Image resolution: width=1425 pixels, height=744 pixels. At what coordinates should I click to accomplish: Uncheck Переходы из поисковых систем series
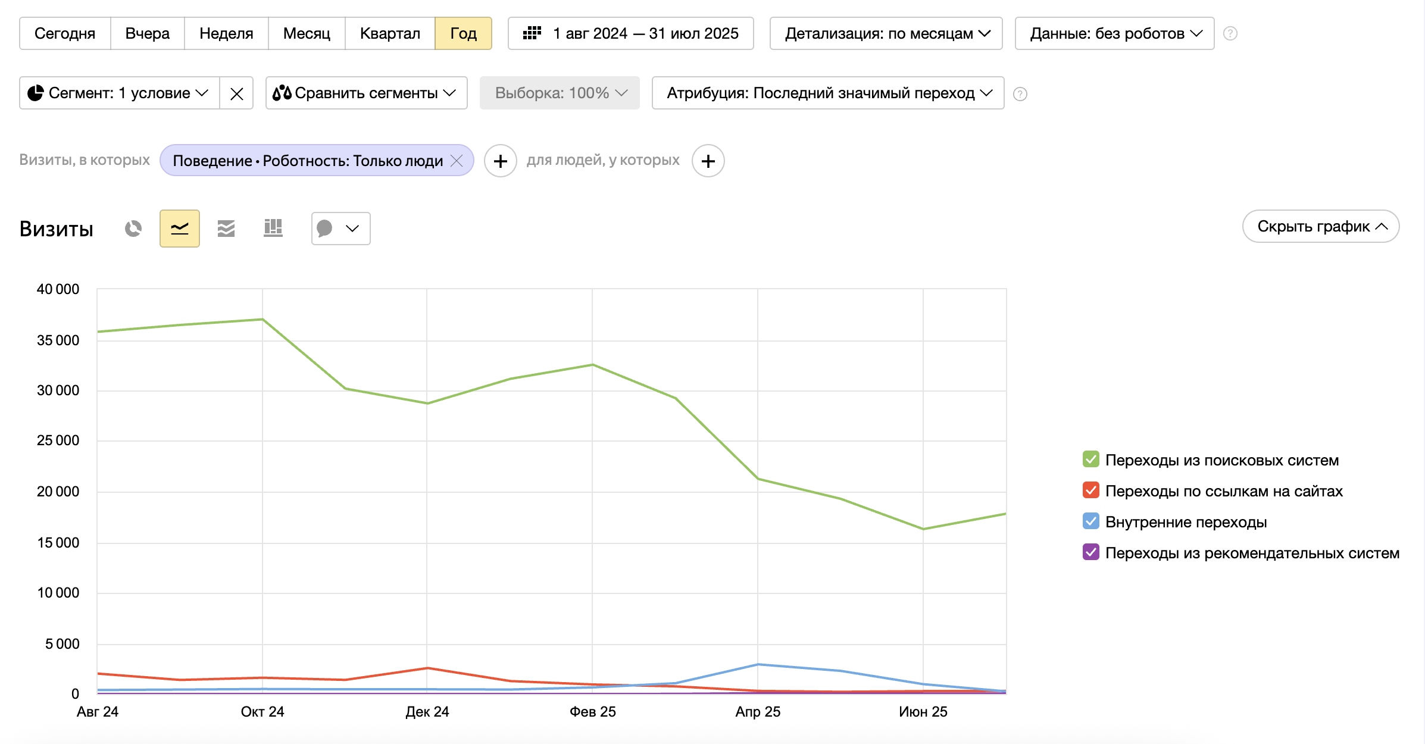click(x=1091, y=459)
